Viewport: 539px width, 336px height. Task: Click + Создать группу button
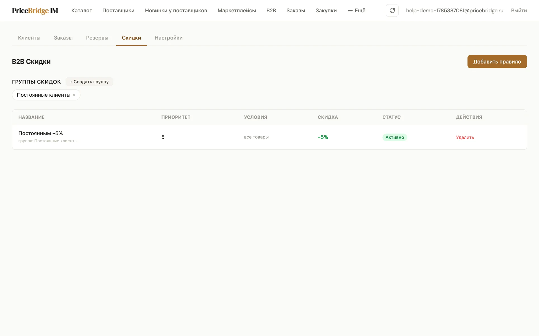click(x=89, y=82)
